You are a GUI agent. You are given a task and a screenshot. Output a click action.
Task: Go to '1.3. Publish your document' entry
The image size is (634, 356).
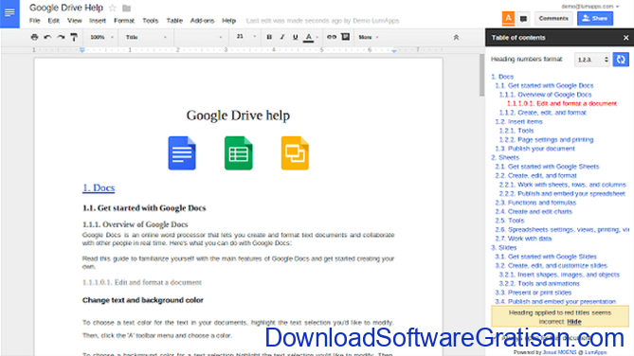point(534,149)
